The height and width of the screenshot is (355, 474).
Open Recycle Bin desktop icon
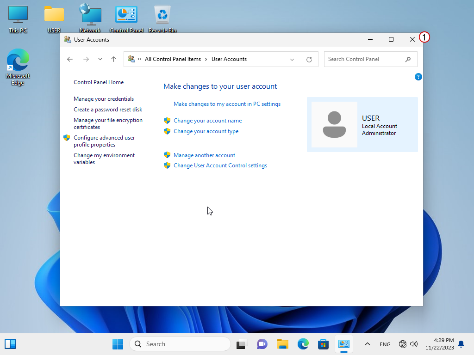point(162,18)
